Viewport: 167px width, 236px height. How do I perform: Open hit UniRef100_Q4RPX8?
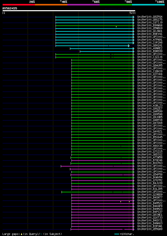click(150, 120)
